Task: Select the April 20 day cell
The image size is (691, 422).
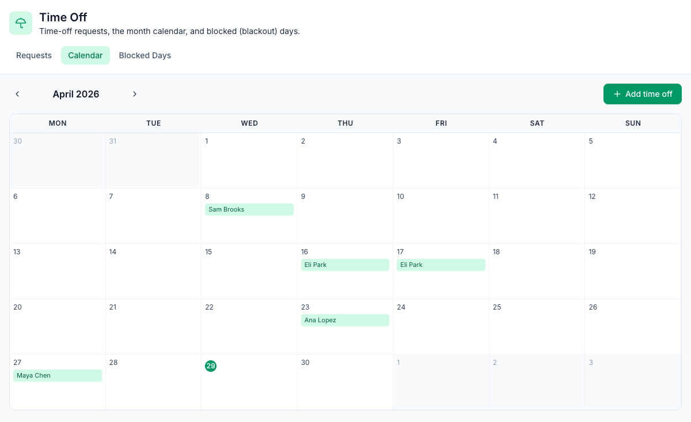Action: click(58, 327)
